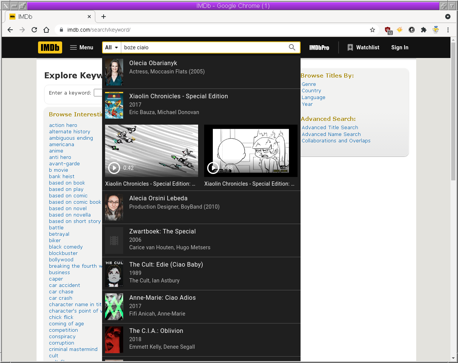Open the Language browse link

(313, 98)
